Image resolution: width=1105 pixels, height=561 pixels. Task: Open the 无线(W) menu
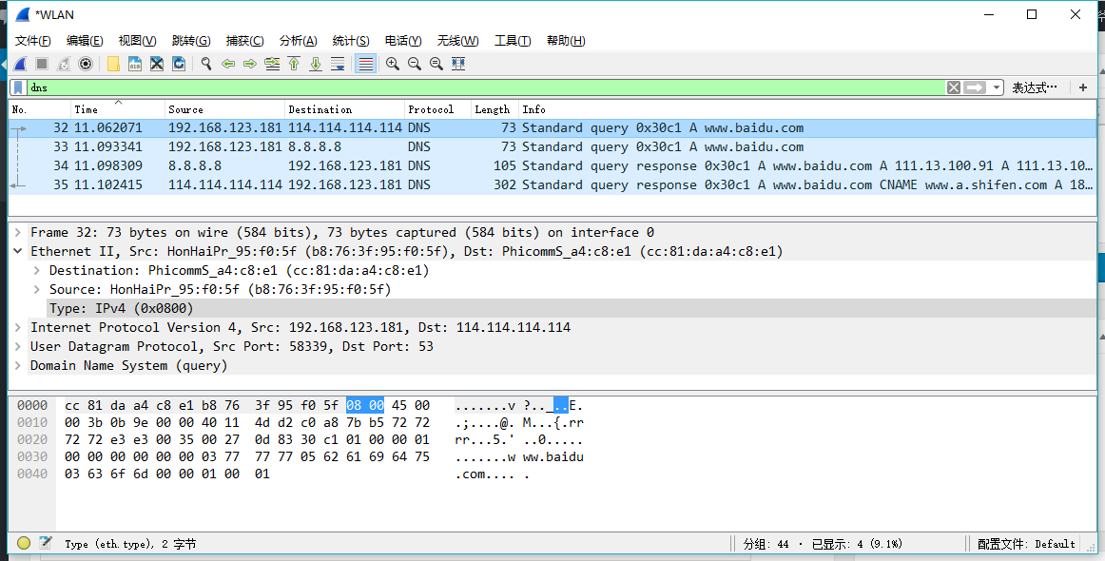click(457, 41)
